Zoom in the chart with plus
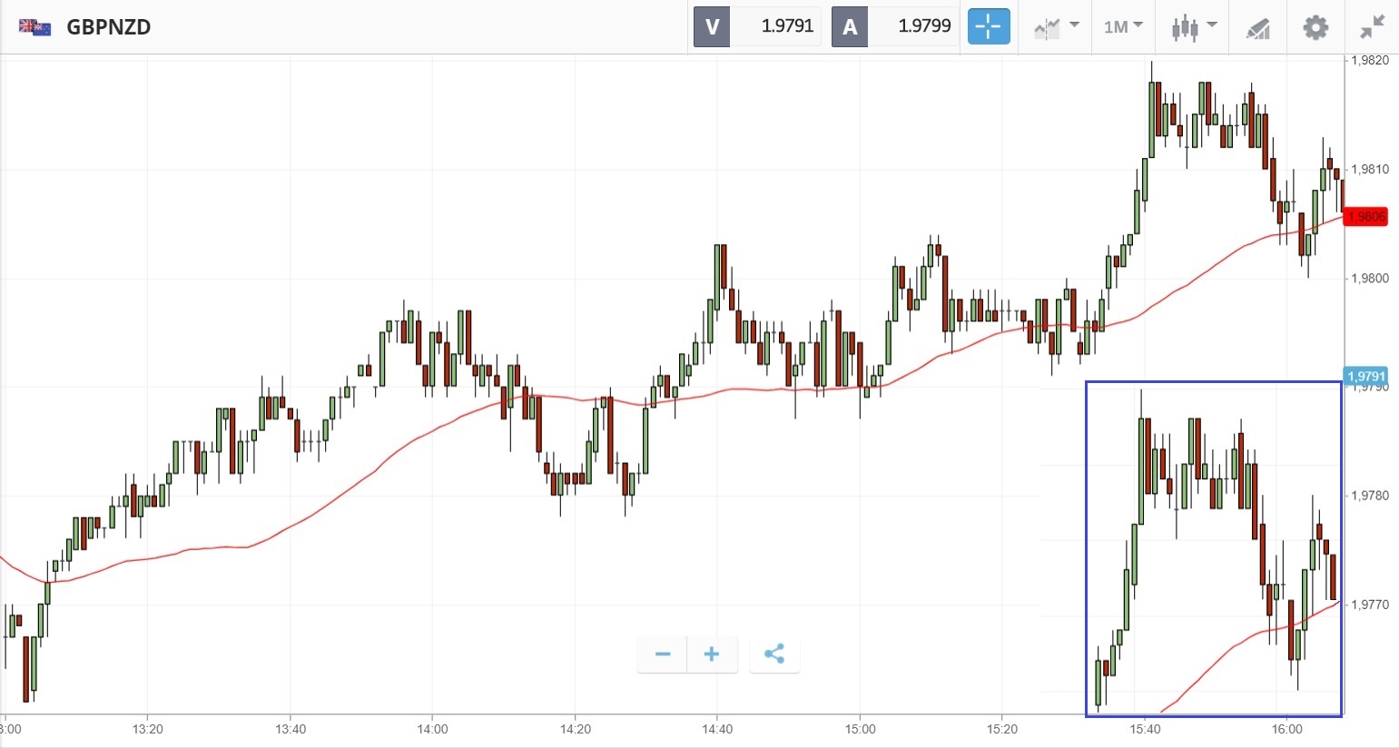The height and width of the screenshot is (748, 1399). point(712,654)
